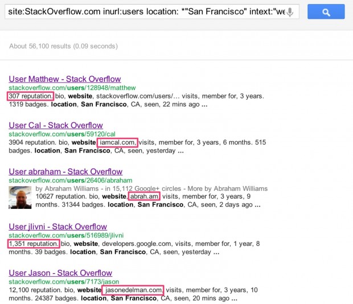Click 'seen, 2 days ago' in abraham's snippet
353x304 pixels.
point(227,204)
